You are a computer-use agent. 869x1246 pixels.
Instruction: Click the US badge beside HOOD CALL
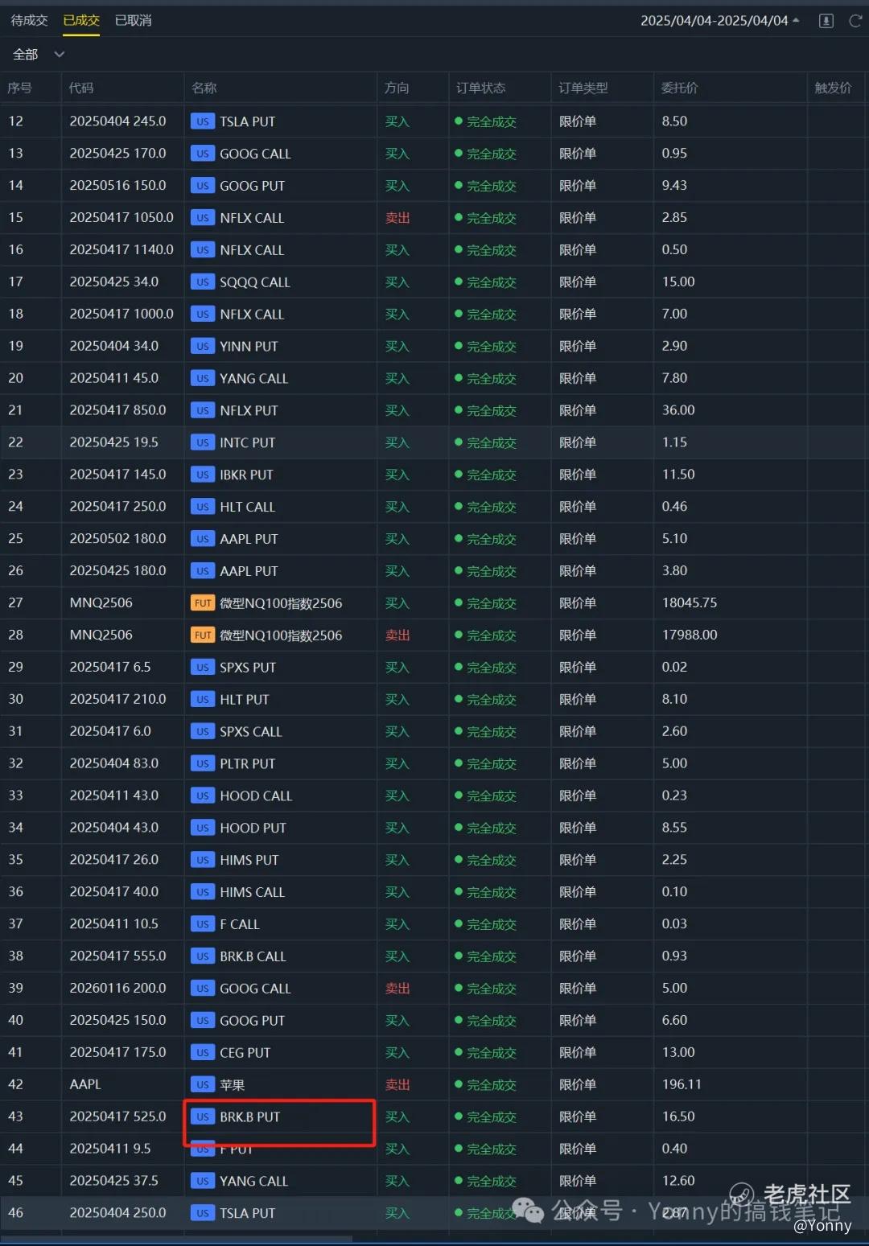(203, 796)
